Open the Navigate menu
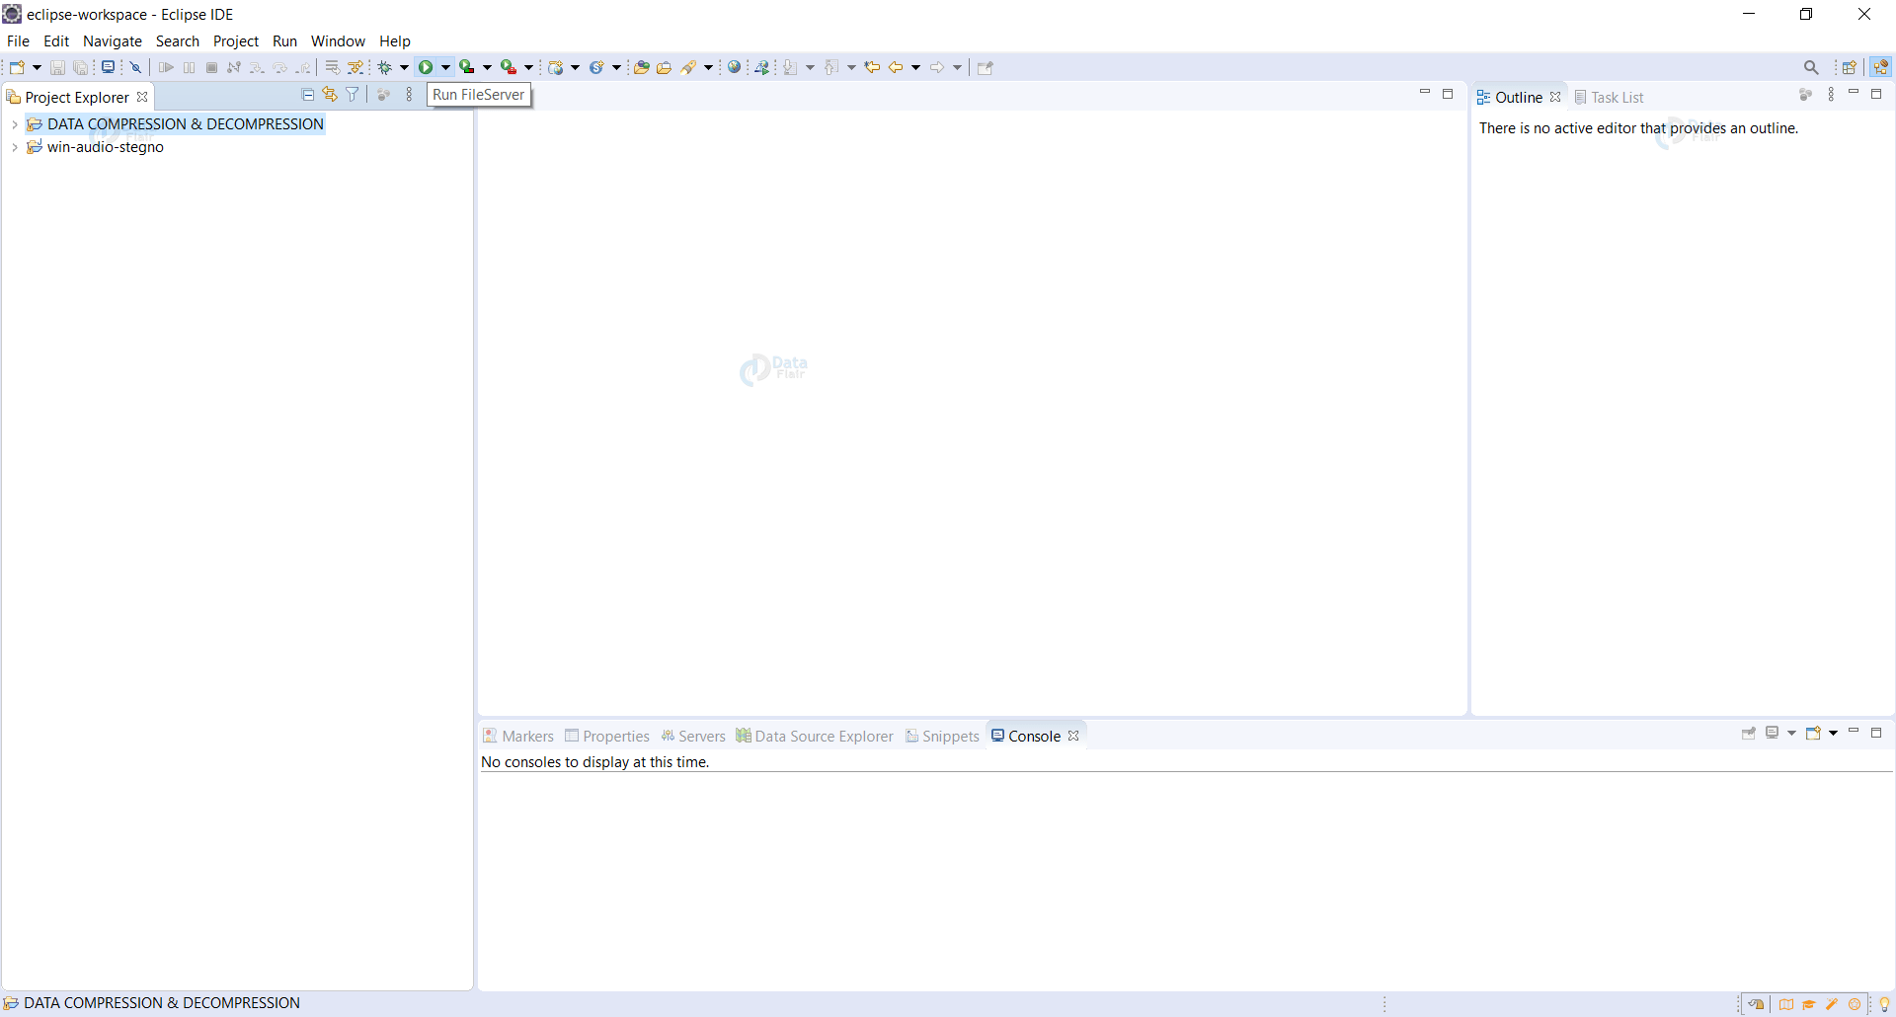 113,41
